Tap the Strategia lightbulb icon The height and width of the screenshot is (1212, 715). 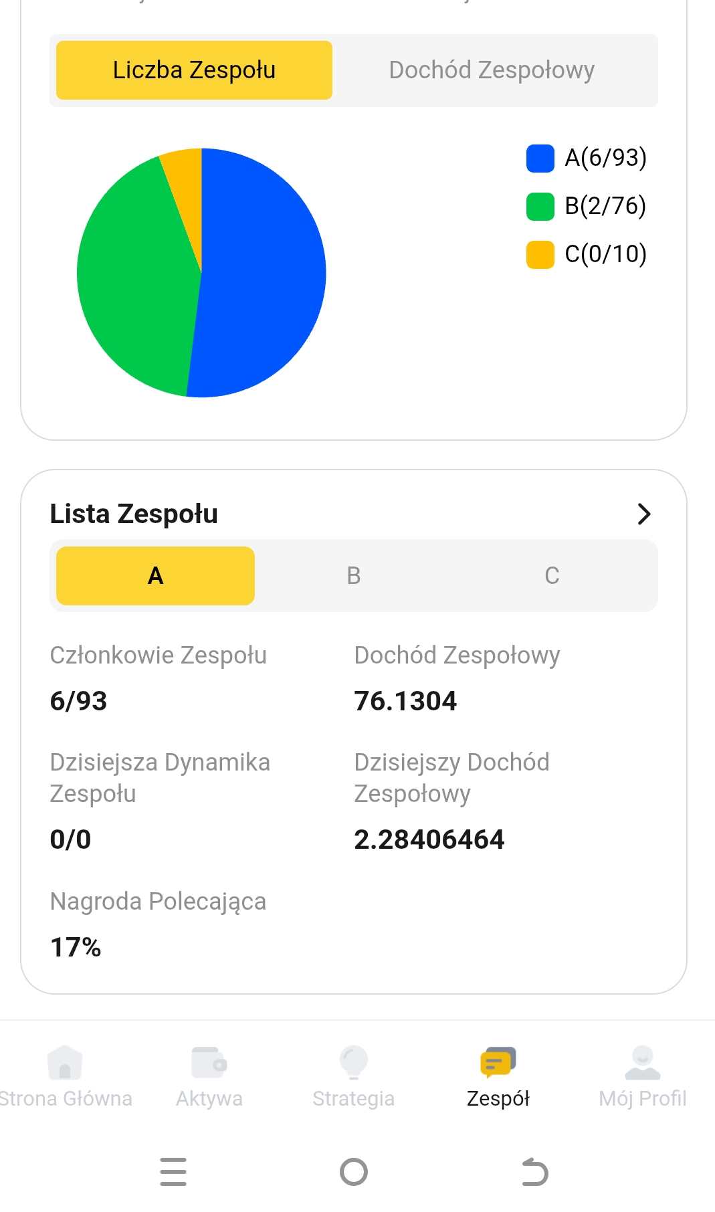(x=354, y=1062)
